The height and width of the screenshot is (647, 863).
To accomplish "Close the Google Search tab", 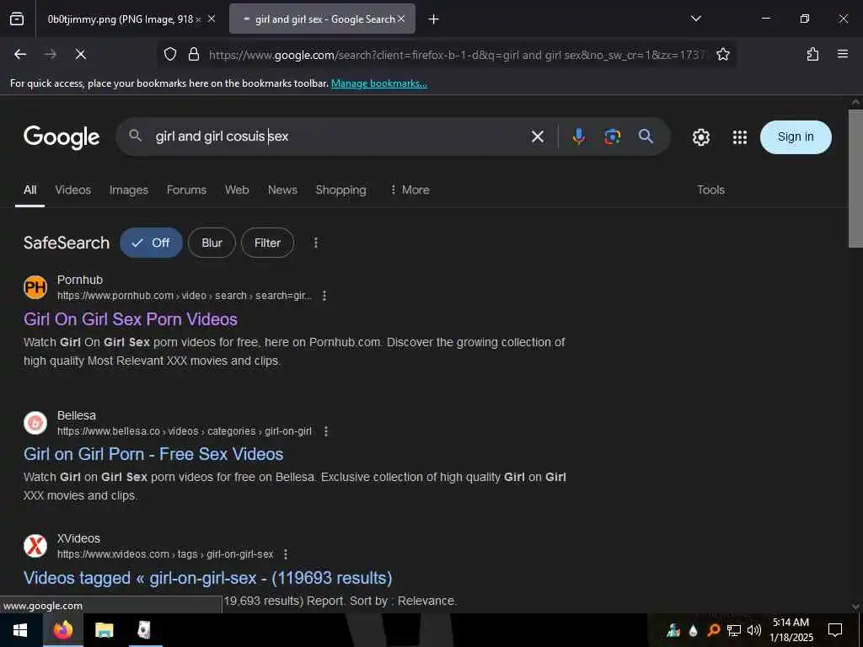I will click(401, 19).
